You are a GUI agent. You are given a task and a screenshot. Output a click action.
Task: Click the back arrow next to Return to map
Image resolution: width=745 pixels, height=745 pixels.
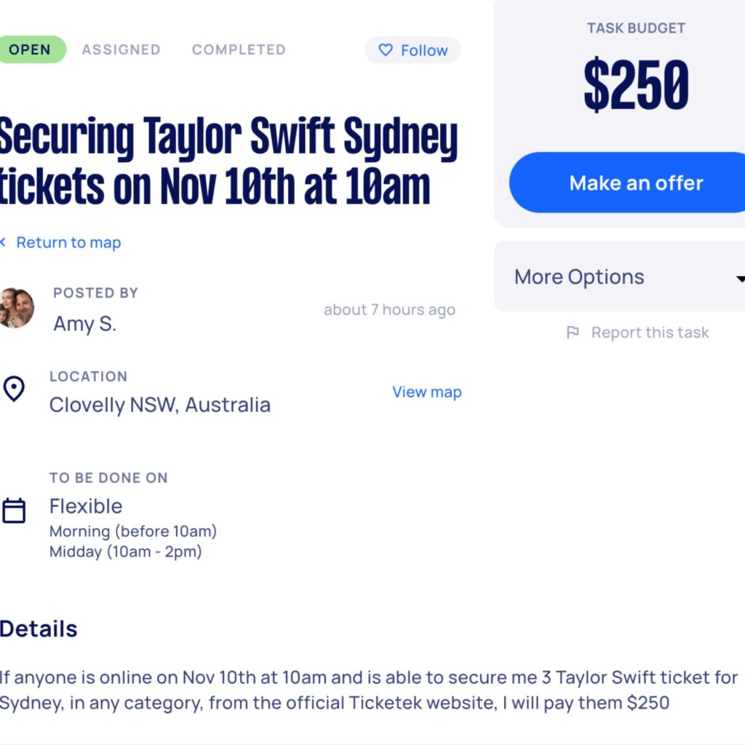[5, 242]
